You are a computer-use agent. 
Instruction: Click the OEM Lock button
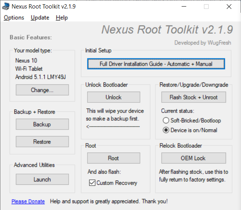point(194,158)
